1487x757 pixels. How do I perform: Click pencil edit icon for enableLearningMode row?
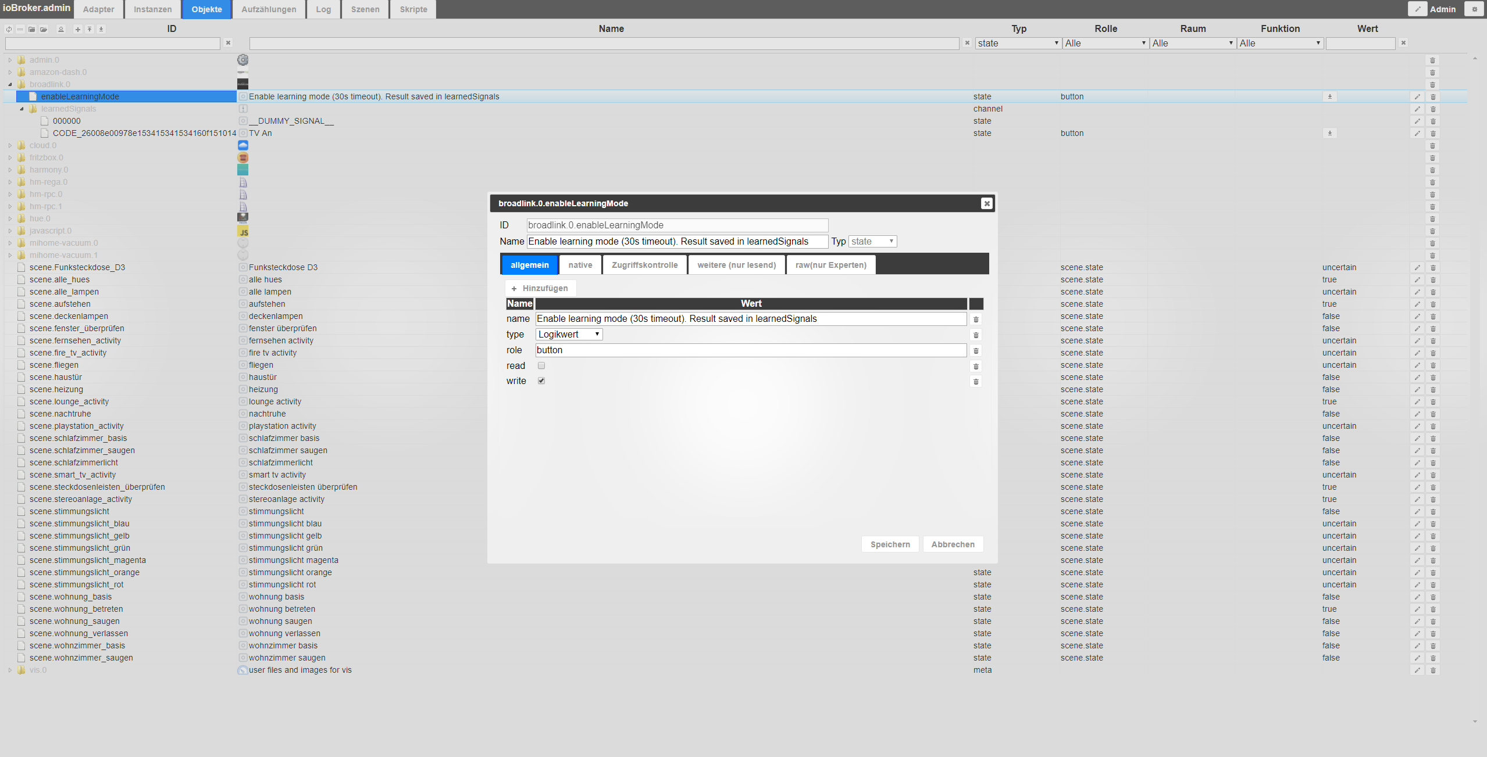tap(1417, 97)
